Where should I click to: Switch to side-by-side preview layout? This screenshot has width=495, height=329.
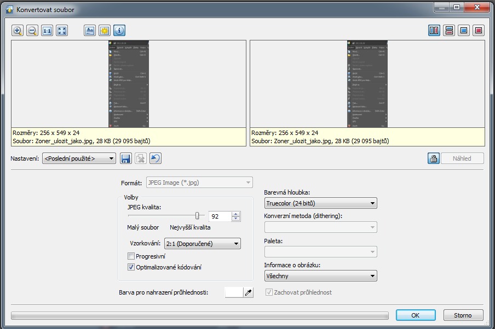[434, 31]
